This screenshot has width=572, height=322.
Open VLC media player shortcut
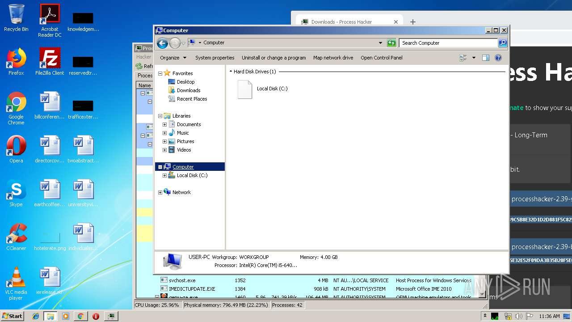point(16,284)
